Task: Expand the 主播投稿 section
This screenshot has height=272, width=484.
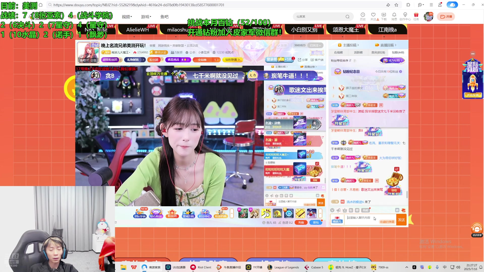Action: tap(349, 45)
